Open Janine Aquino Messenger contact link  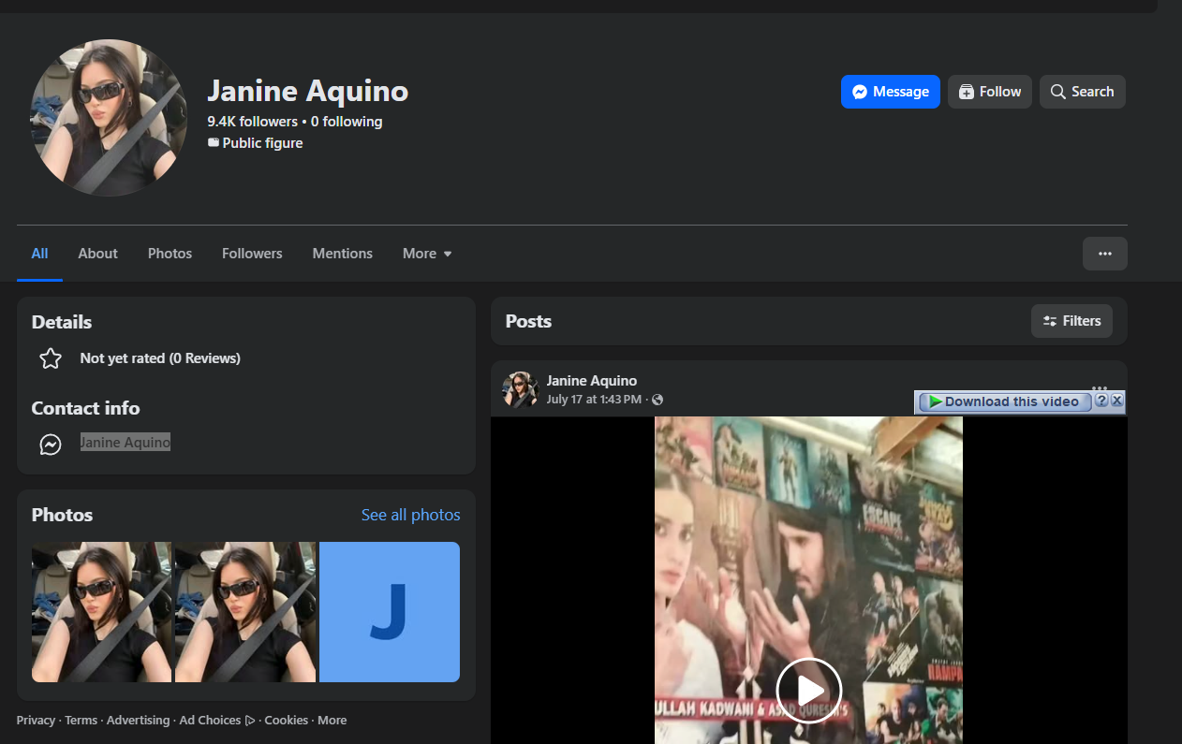(126, 442)
